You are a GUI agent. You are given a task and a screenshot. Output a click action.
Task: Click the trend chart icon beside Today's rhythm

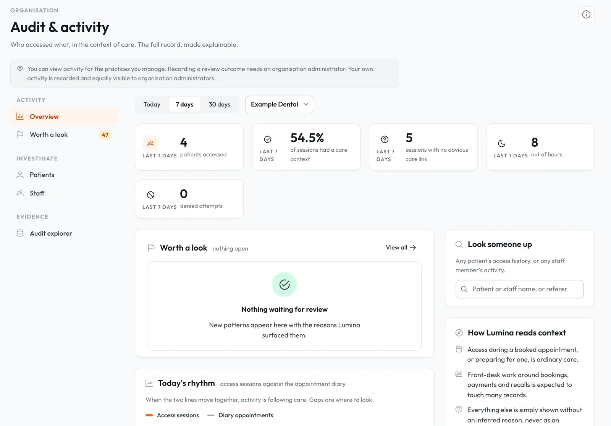[149, 384]
